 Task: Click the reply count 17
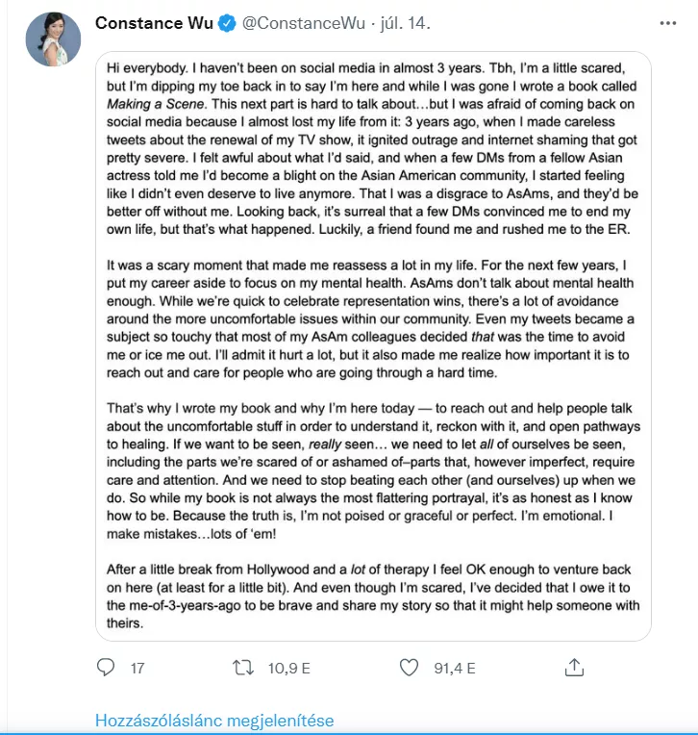pyautogui.click(x=137, y=668)
